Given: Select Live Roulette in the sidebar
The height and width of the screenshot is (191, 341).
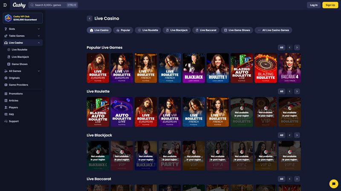Looking at the screenshot, I should [19, 50].
